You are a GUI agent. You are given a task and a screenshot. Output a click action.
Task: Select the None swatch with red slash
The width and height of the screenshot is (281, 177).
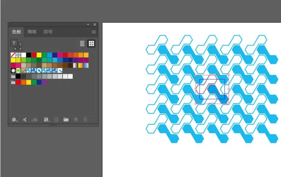point(13,55)
